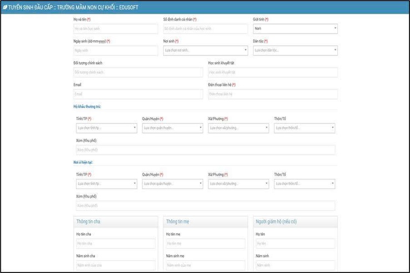Click the Họ tên mẹ input field
The image size is (410, 273).
point(206,244)
